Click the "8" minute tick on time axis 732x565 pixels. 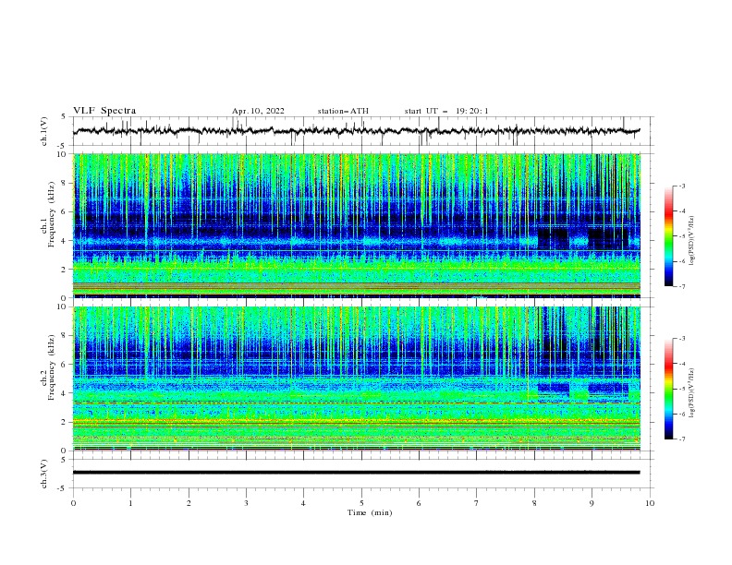[534, 503]
